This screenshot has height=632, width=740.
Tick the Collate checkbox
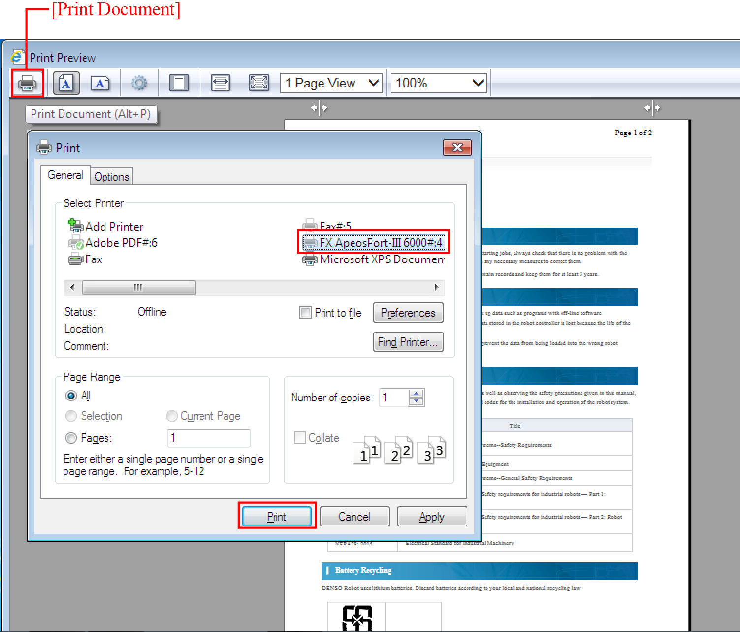coord(300,437)
